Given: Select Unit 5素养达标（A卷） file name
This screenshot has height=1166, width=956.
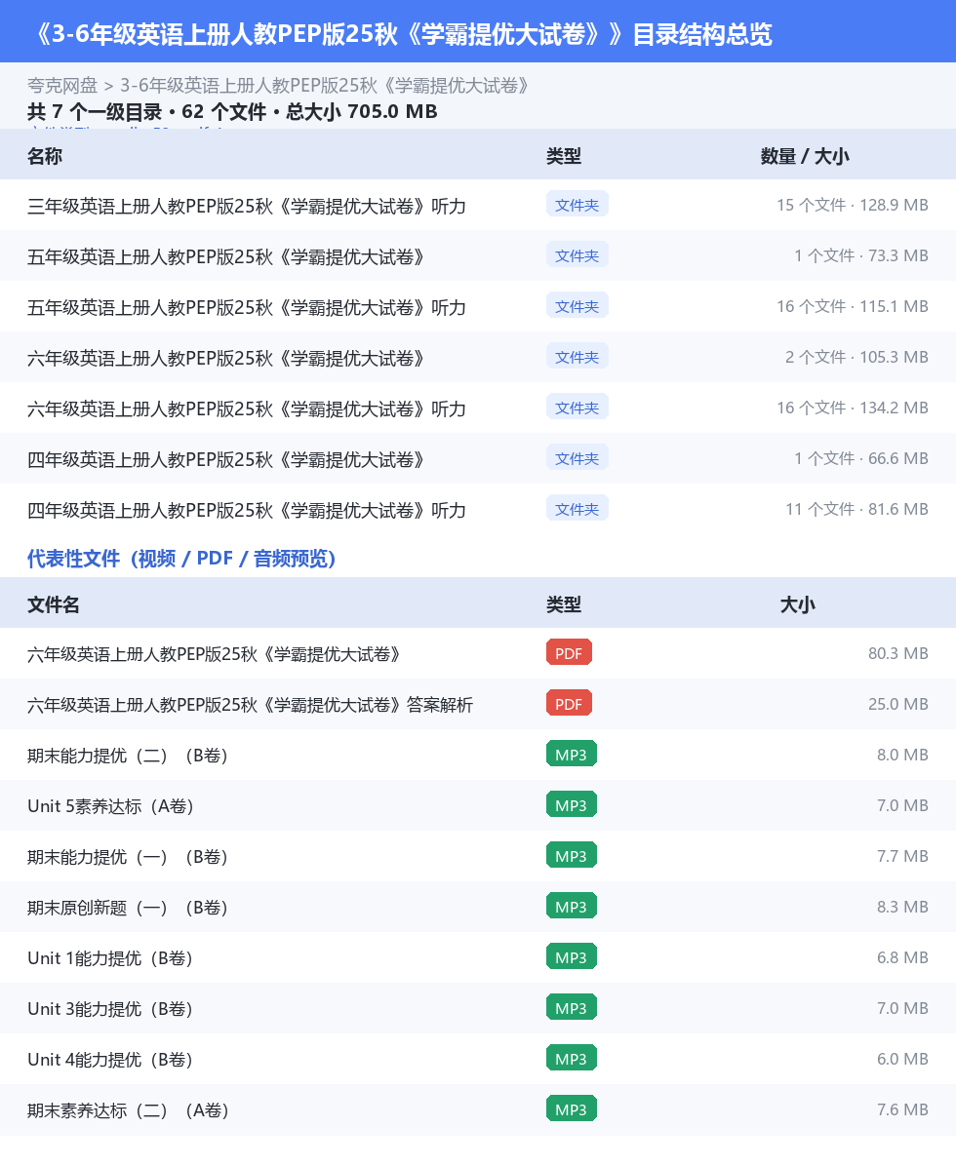Looking at the screenshot, I should point(111,806).
